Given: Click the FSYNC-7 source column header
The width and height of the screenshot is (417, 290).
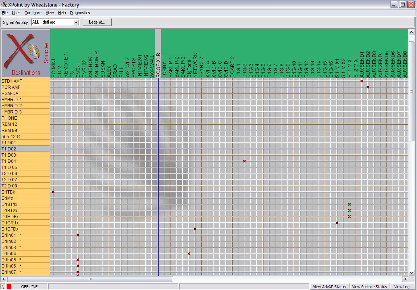Looking at the screenshot, I should coord(201,53).
